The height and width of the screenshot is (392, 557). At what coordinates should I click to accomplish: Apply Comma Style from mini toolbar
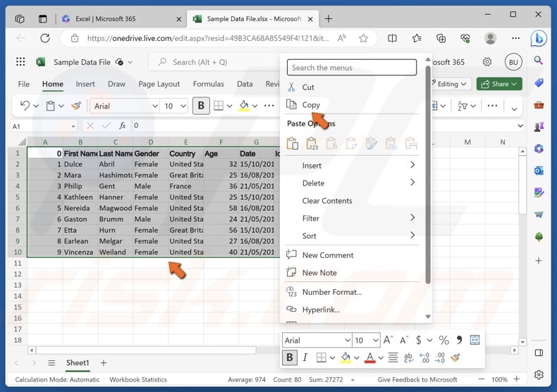click(459, 340)
